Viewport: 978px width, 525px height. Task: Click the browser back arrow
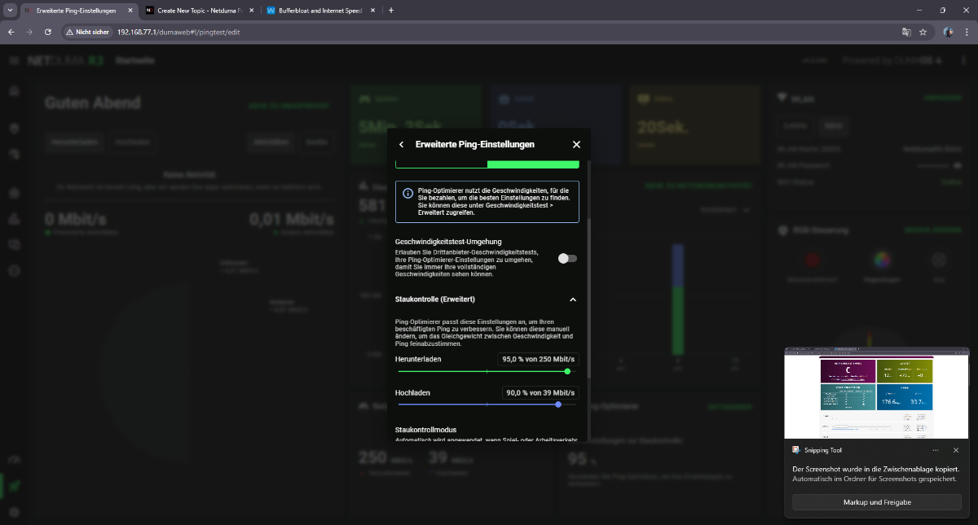click(11, 32)
